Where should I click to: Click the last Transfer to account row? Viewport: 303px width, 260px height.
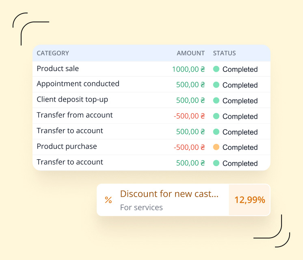pyautogui.click(x=70, y=162)
